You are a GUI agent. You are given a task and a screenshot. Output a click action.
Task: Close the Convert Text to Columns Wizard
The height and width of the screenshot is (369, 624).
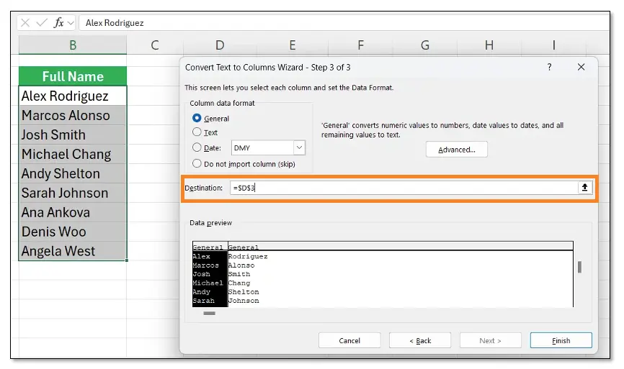tap(581, 67)
